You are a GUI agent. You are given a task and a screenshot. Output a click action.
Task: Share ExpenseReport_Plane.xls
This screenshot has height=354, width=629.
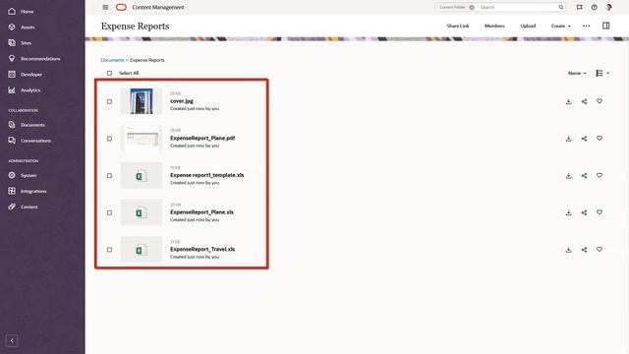pos(584,212)
